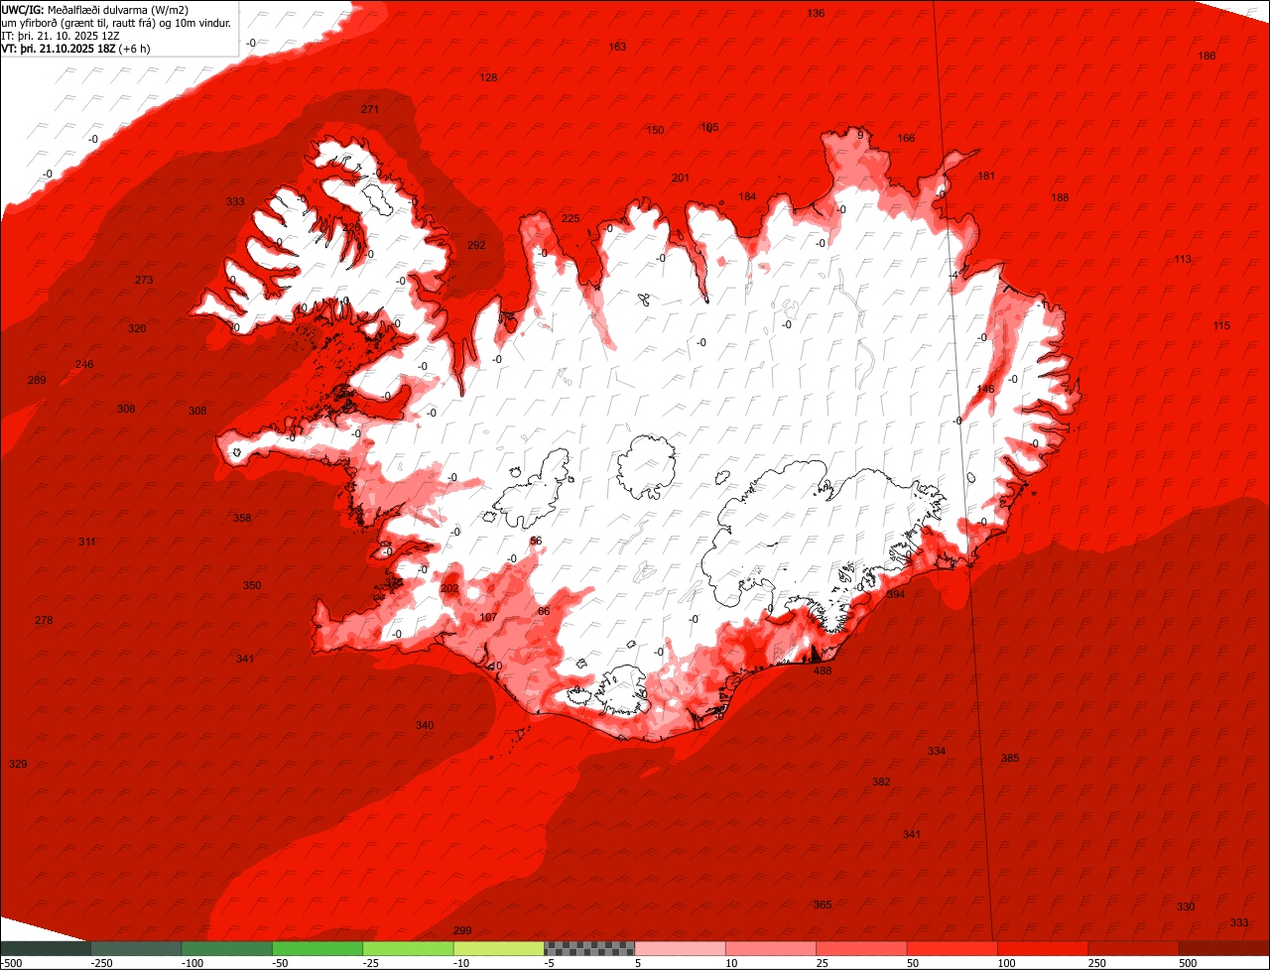Click the map value 385
This screenshot has height=970, width=1270.
pos(1010,758)
